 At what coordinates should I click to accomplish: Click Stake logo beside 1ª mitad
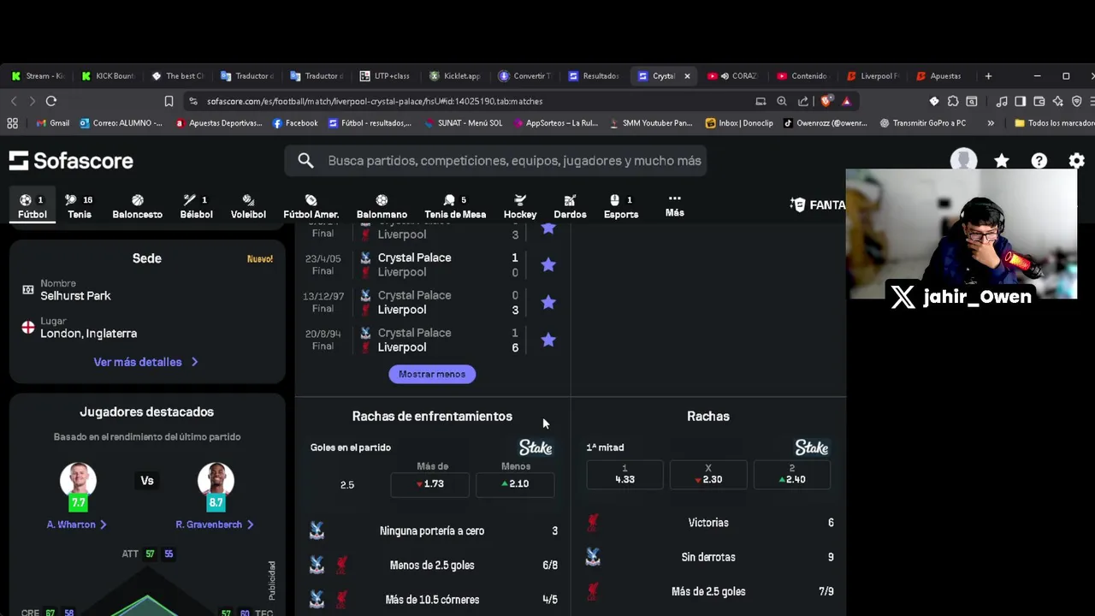pos(812,447)
